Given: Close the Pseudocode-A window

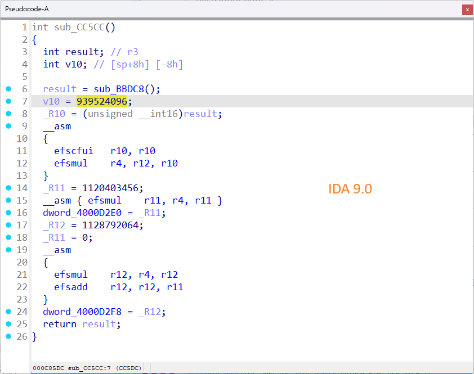Looking at the screenshot, I should pyautogui.click(x=467, y=10).
